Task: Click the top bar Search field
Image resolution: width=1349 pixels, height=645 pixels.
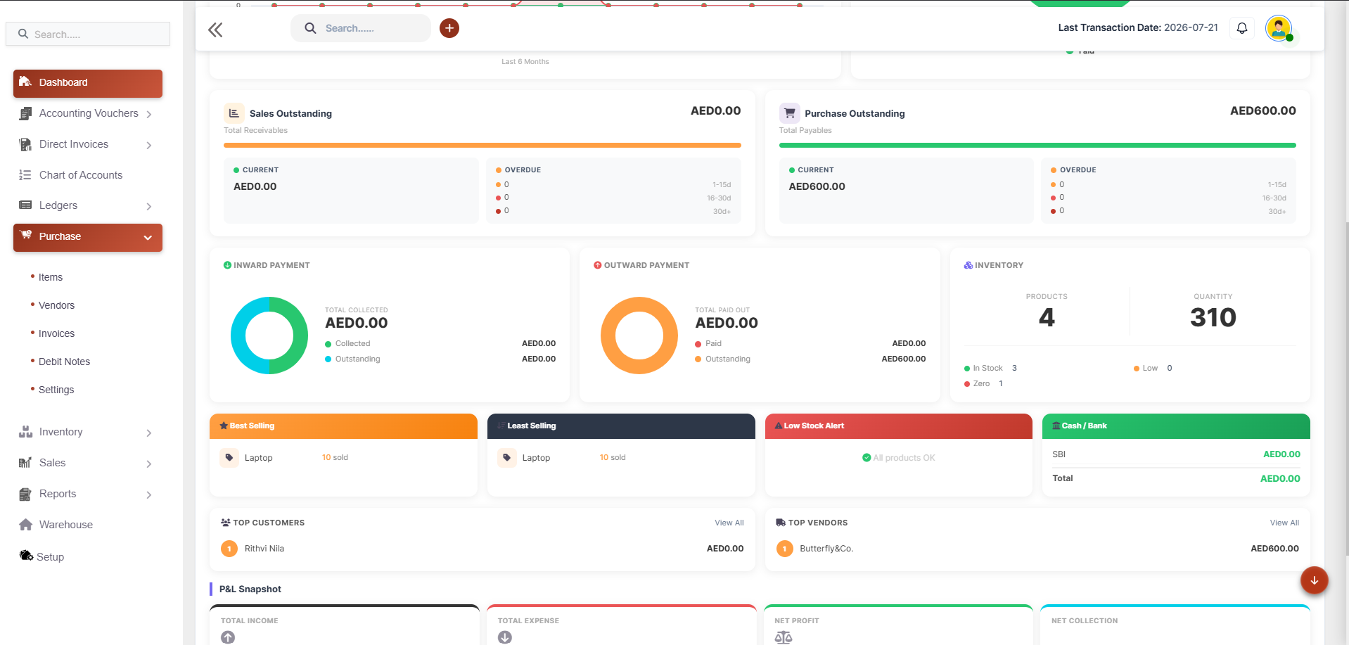Action: click(x=361, y=28)
